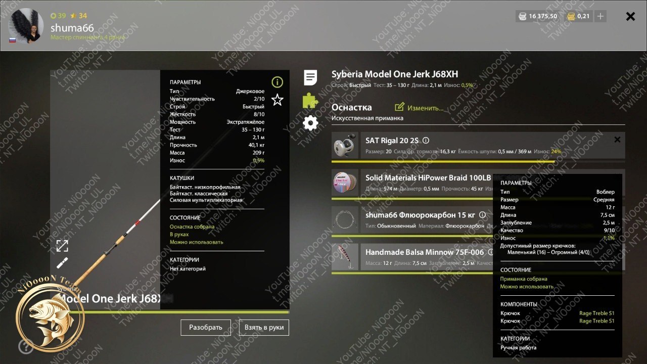Open the gear settings tab icon
The height and width of the screenshot is (364, 647).
(x=310, y=123)
